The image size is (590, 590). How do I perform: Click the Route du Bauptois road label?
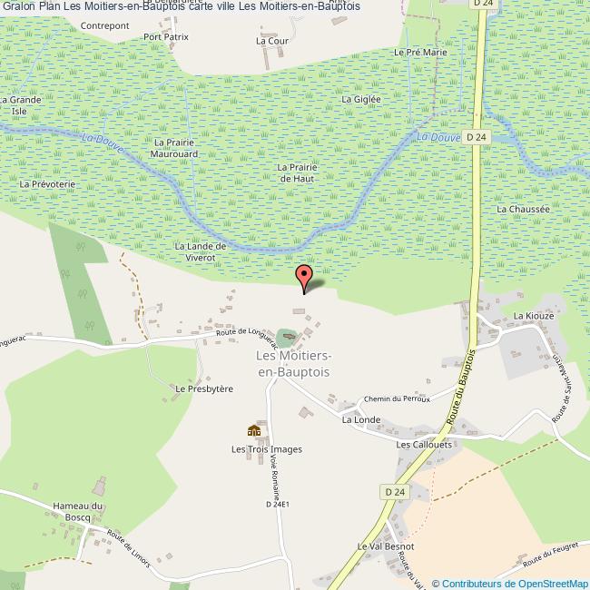pos(461,388)
